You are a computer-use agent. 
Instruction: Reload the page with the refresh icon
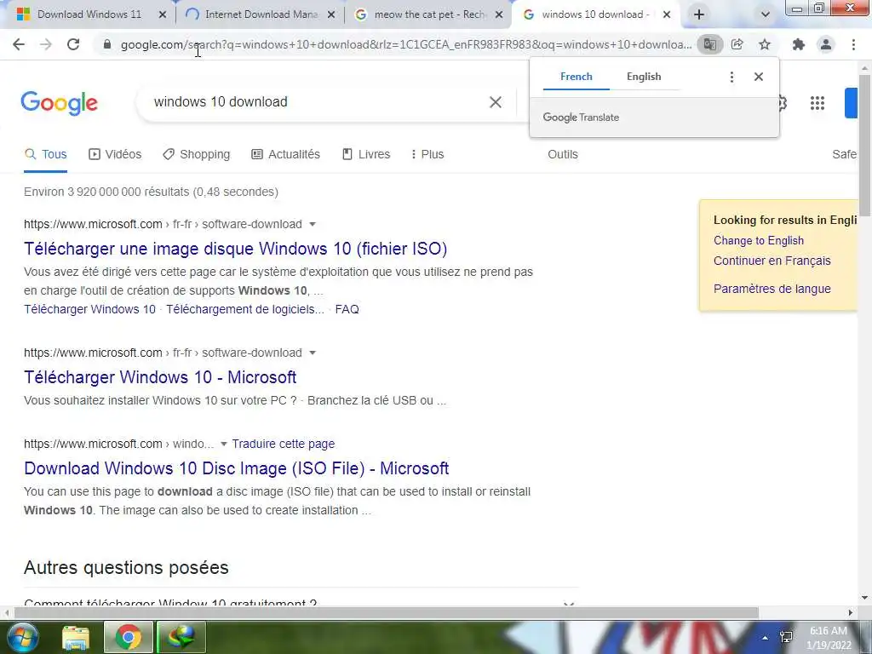73,44
